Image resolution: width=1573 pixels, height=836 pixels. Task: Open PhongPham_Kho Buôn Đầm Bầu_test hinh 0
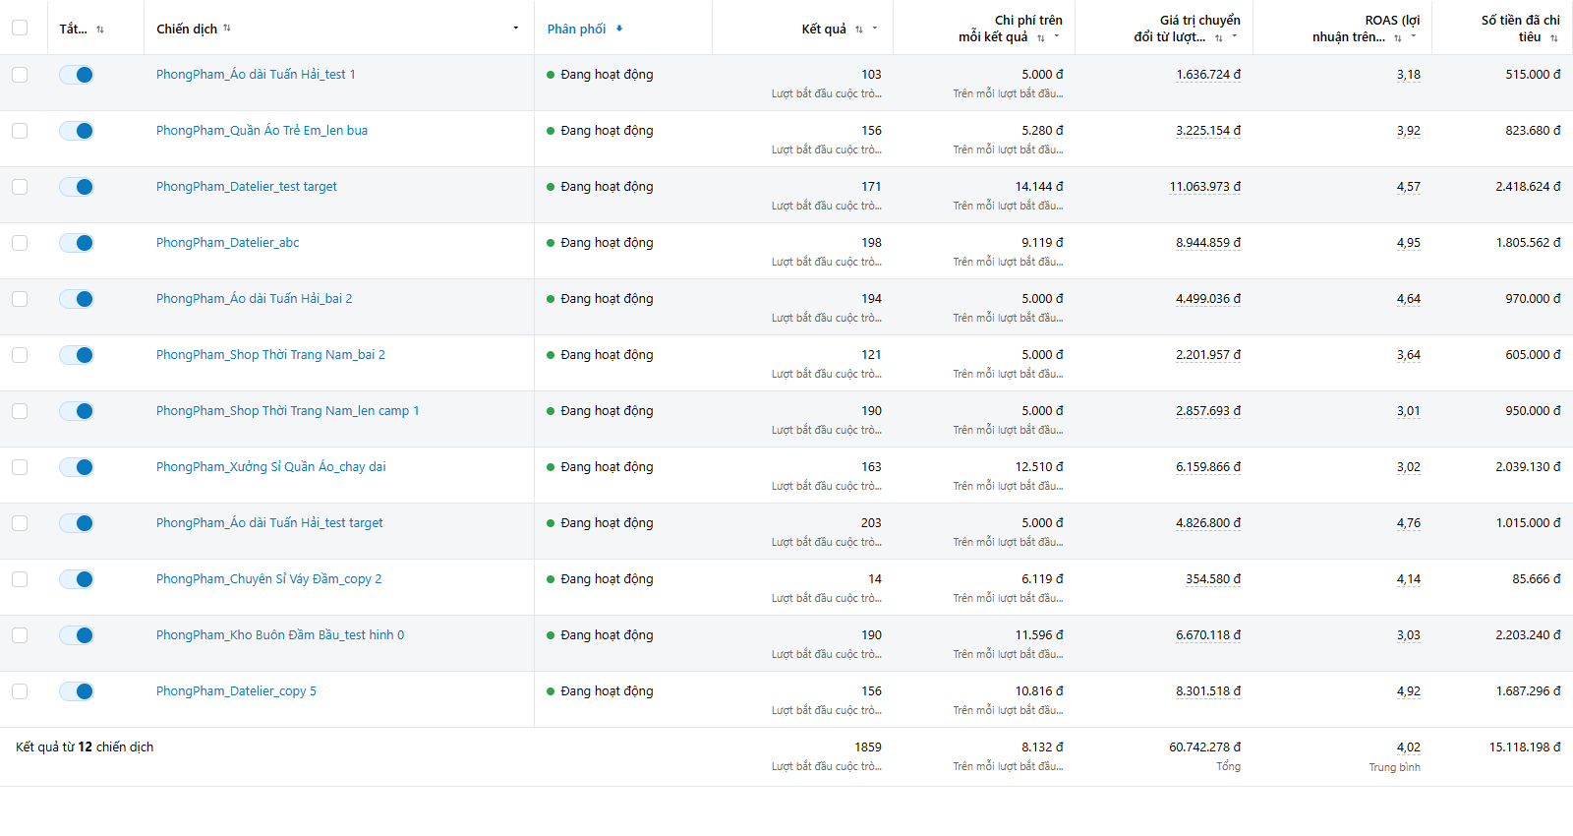[x=280, y=635]
